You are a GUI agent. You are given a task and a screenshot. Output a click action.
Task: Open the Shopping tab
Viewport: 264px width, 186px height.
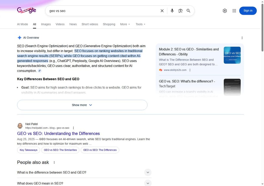click(109, 24)
